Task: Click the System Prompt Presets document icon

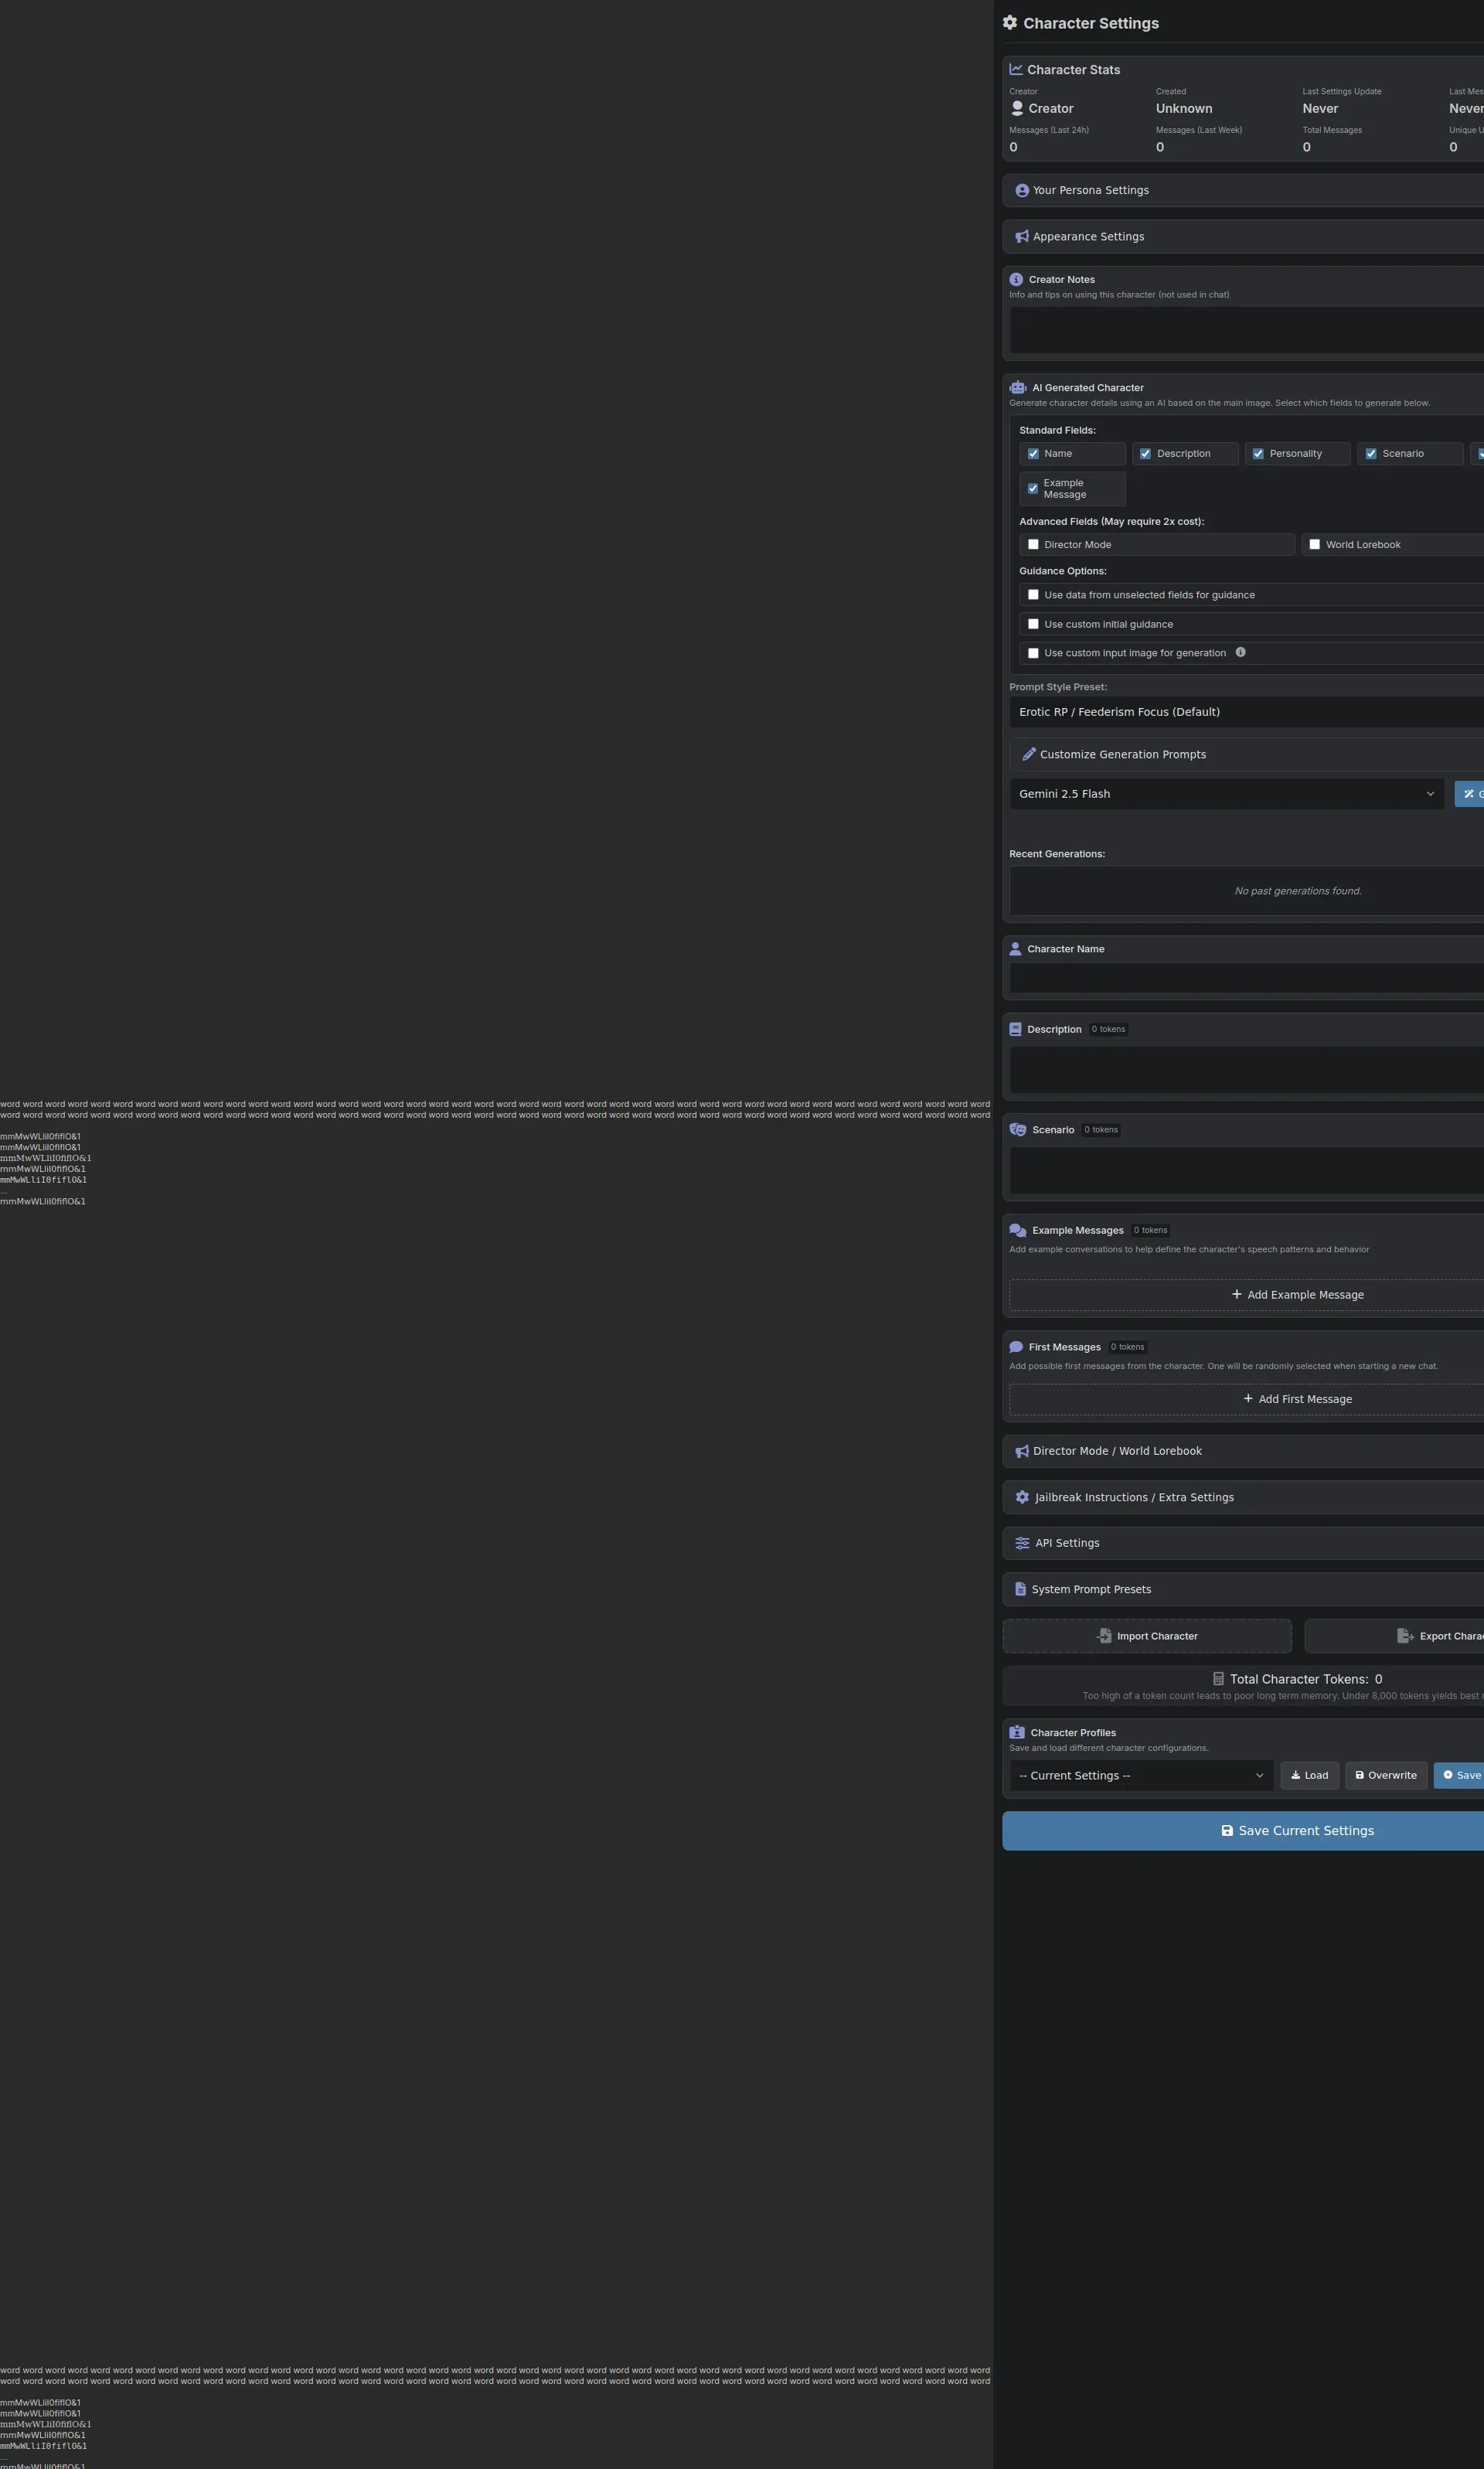Action: point(1020,1589)
